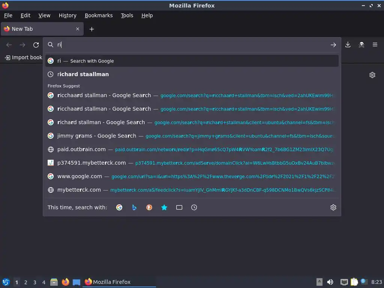Click the Go arrow in the address bar

click(333, 45)
